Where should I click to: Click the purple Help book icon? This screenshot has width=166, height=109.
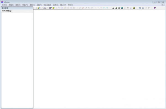155,8
